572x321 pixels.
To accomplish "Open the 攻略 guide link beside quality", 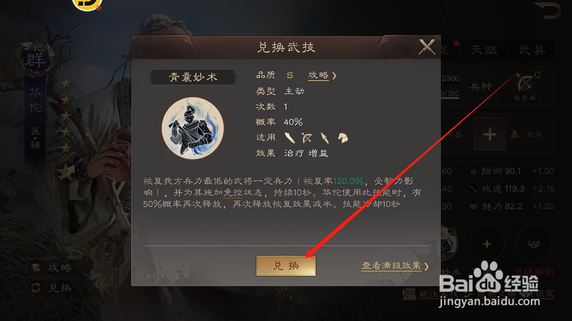I will [x=318, y=76].
